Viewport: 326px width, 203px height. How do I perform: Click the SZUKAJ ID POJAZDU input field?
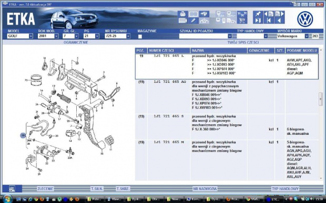tap(203, 36)
